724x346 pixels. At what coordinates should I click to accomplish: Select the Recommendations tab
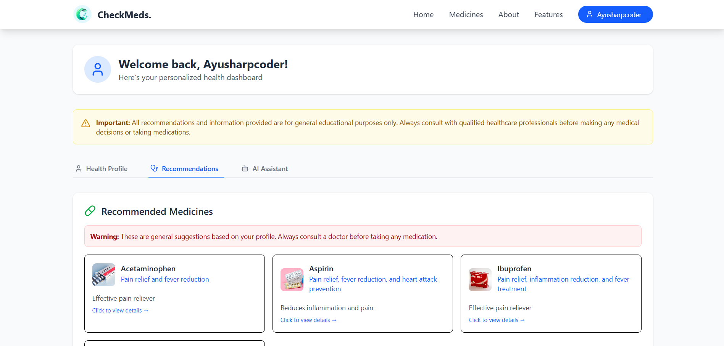186,169
